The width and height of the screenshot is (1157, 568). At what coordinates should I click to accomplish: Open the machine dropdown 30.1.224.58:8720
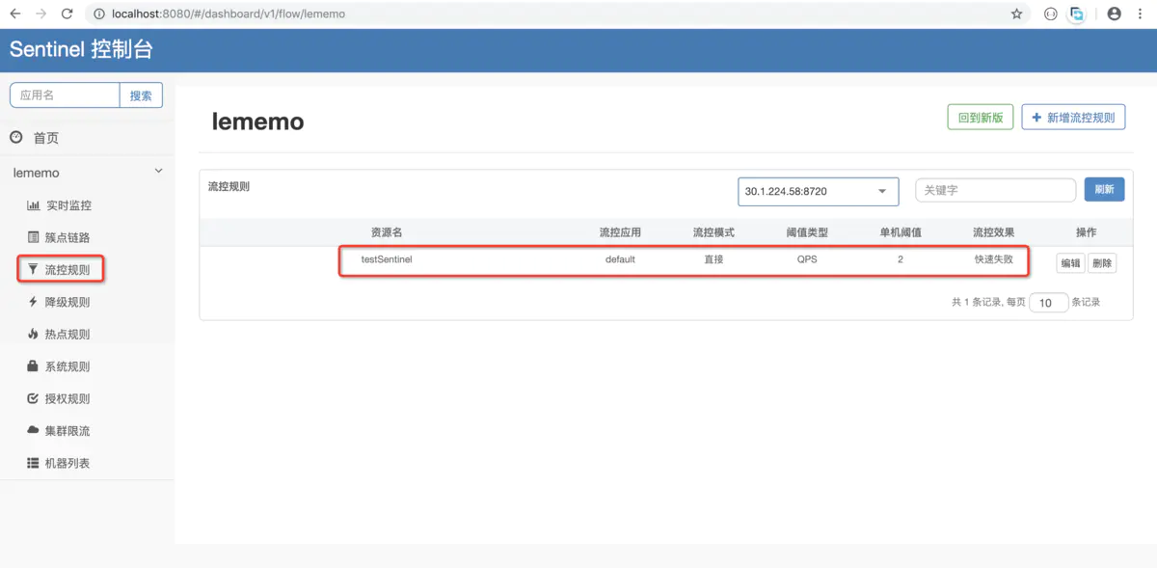[x=819, y=191]
